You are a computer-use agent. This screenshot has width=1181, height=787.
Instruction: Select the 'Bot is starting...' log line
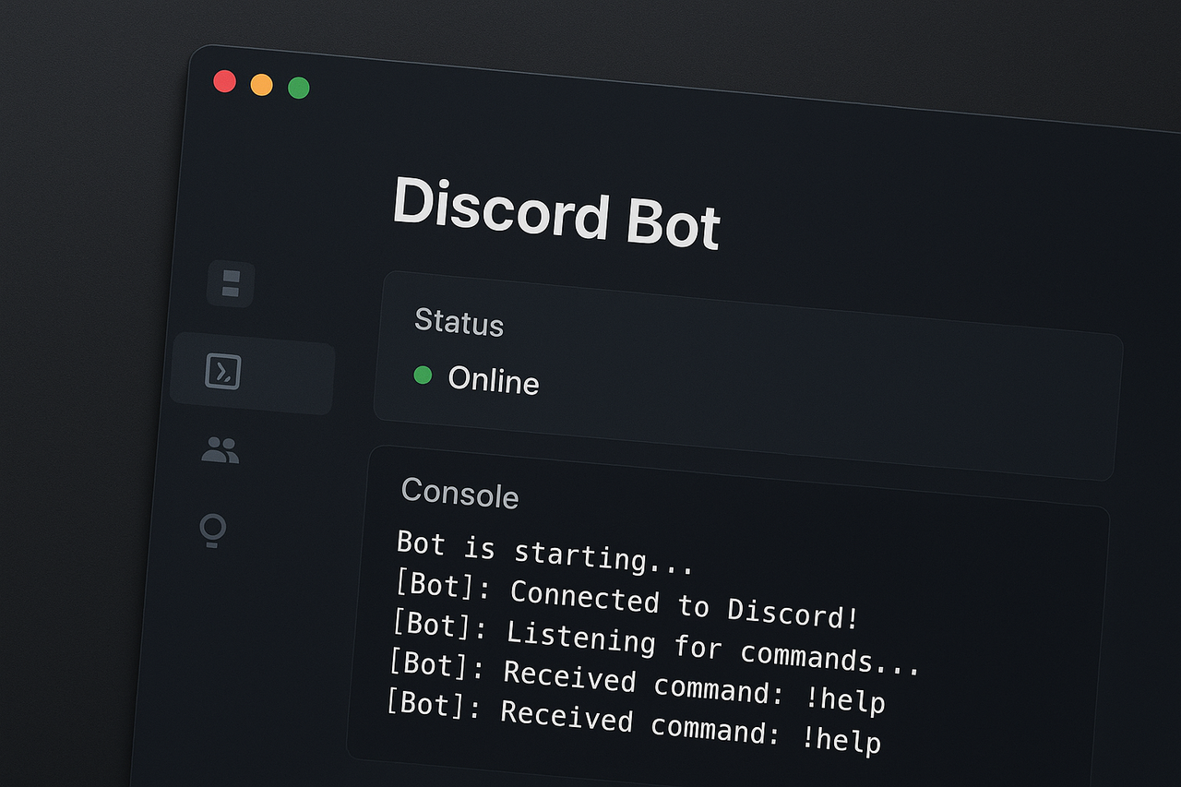[x=544, y=551]
